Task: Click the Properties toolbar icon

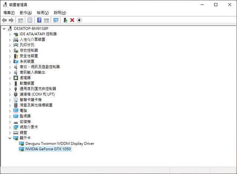Action: (x=30, y=20)
